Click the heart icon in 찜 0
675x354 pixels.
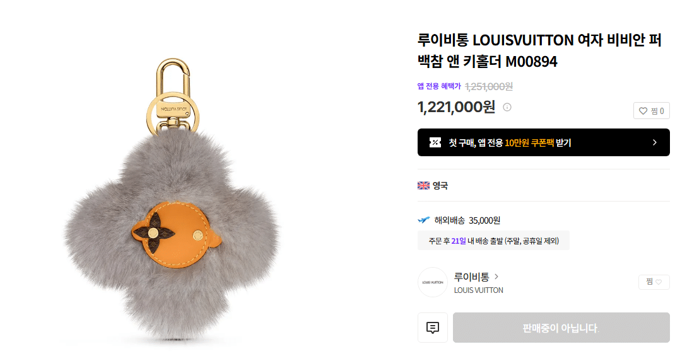[x=643, y=111]
